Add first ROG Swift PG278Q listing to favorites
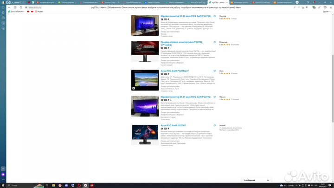 (x=214, y=16)
